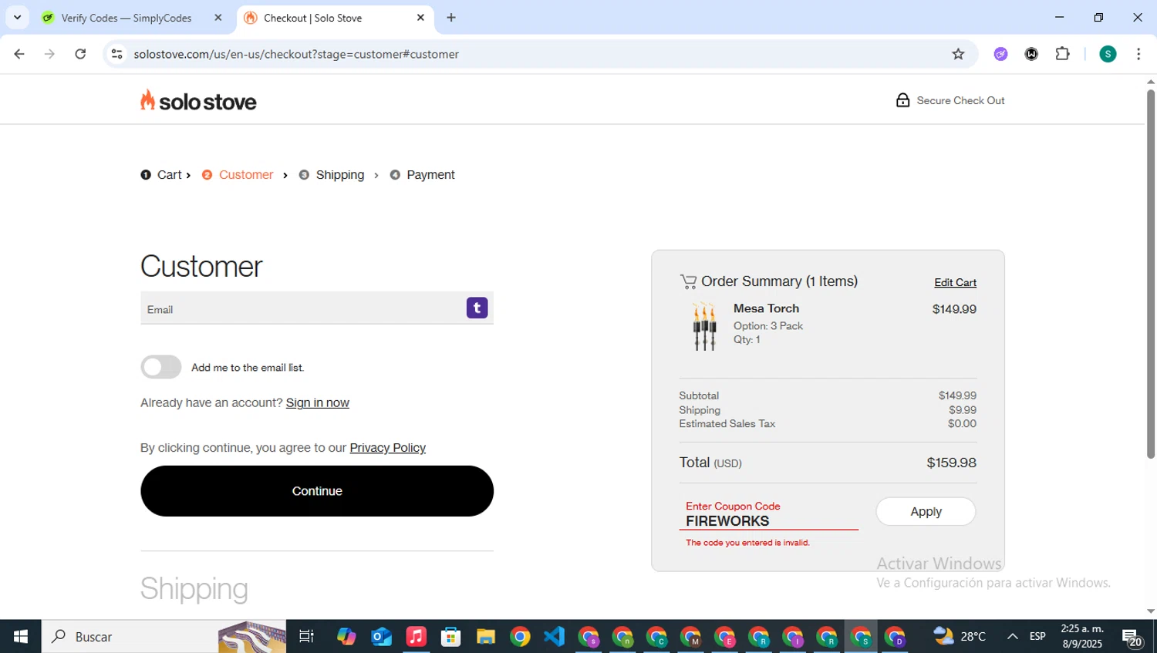The height and width of the screenshot is (653, 1157).
Task: Click the page vertical scrollbar thumb
Action: 1150,274
